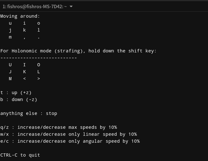Select the fishros@fishros-MS-7D42 terminal tab
This screenshot has height=161, width=208.
click(x=35, y=6)
